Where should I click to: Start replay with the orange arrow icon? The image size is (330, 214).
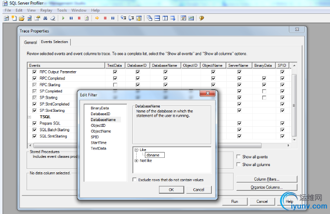[x=97, y=18]
